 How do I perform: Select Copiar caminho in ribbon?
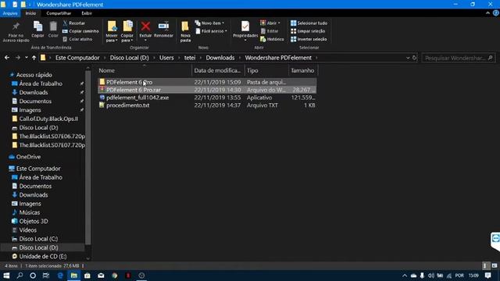(80, 31)
